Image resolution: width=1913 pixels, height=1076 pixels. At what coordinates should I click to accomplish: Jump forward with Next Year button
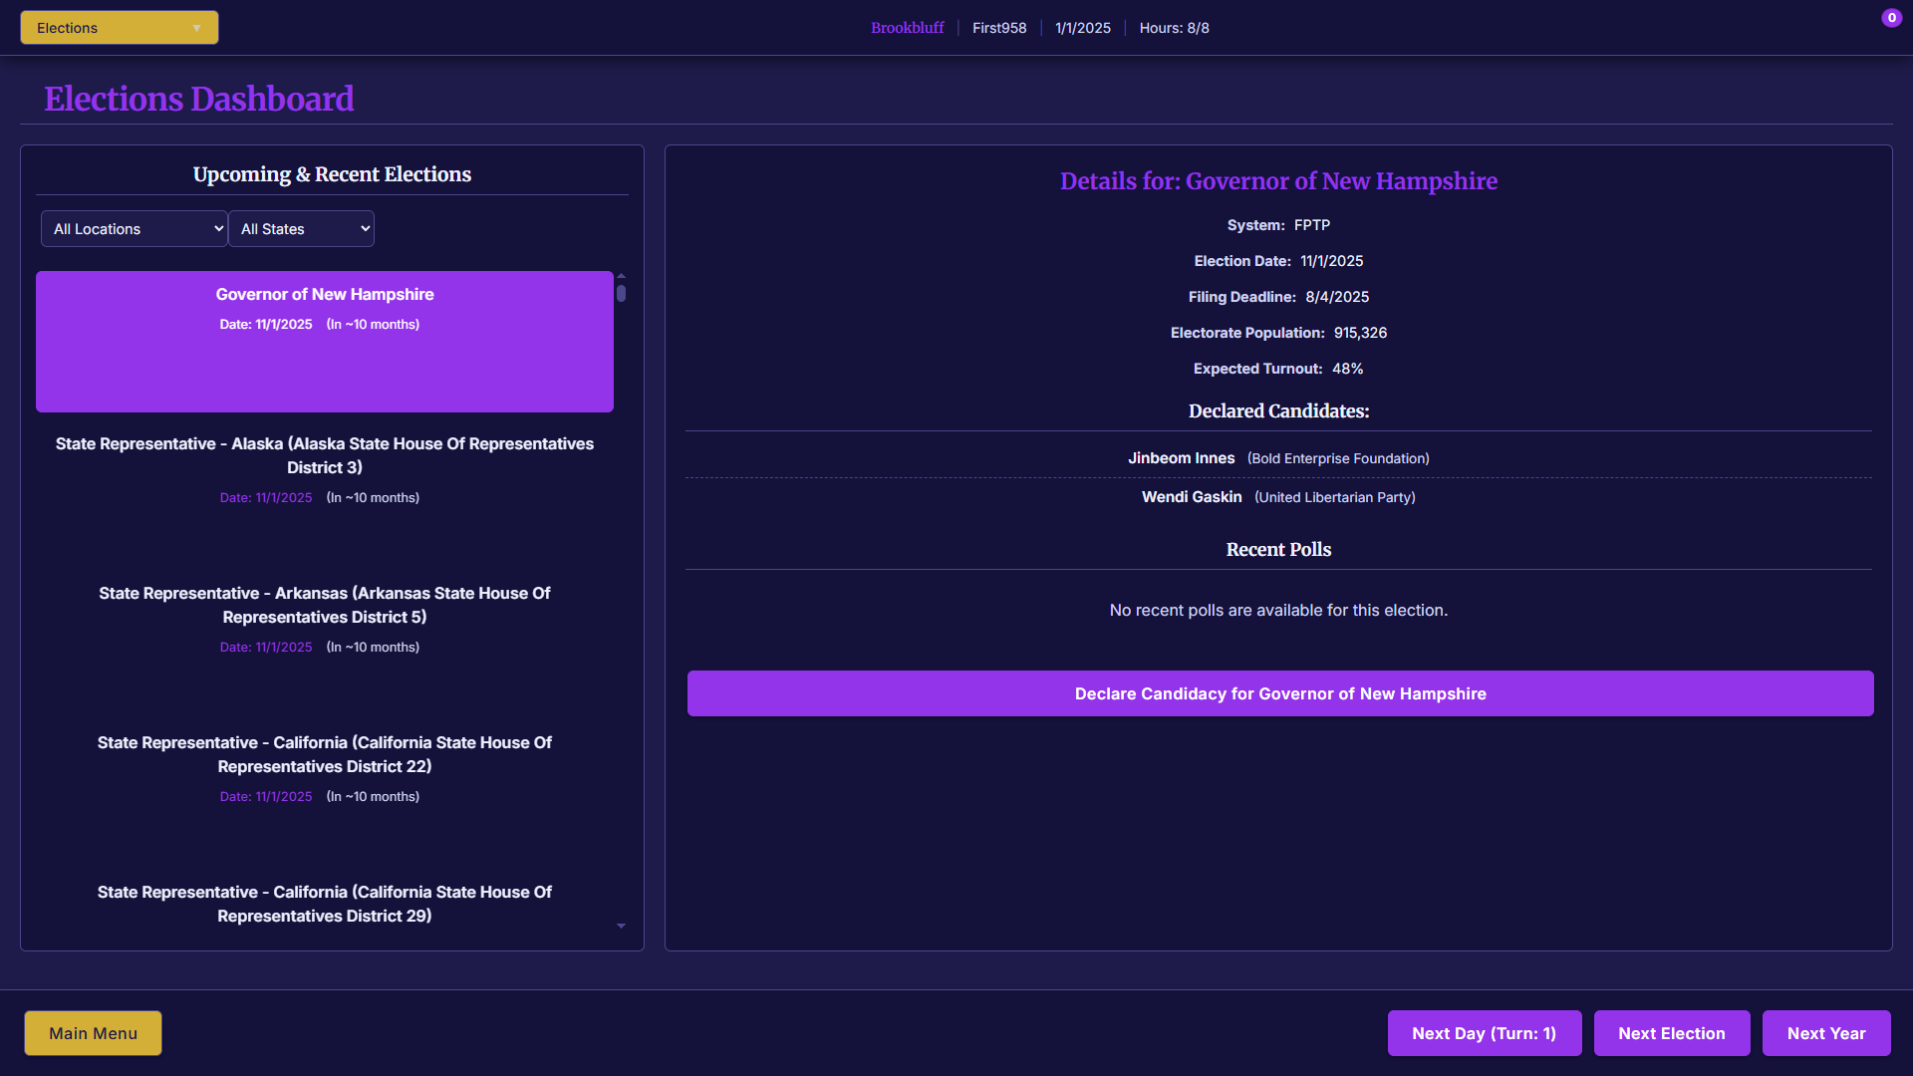pyautogui.click(x=1825, y=1033)
